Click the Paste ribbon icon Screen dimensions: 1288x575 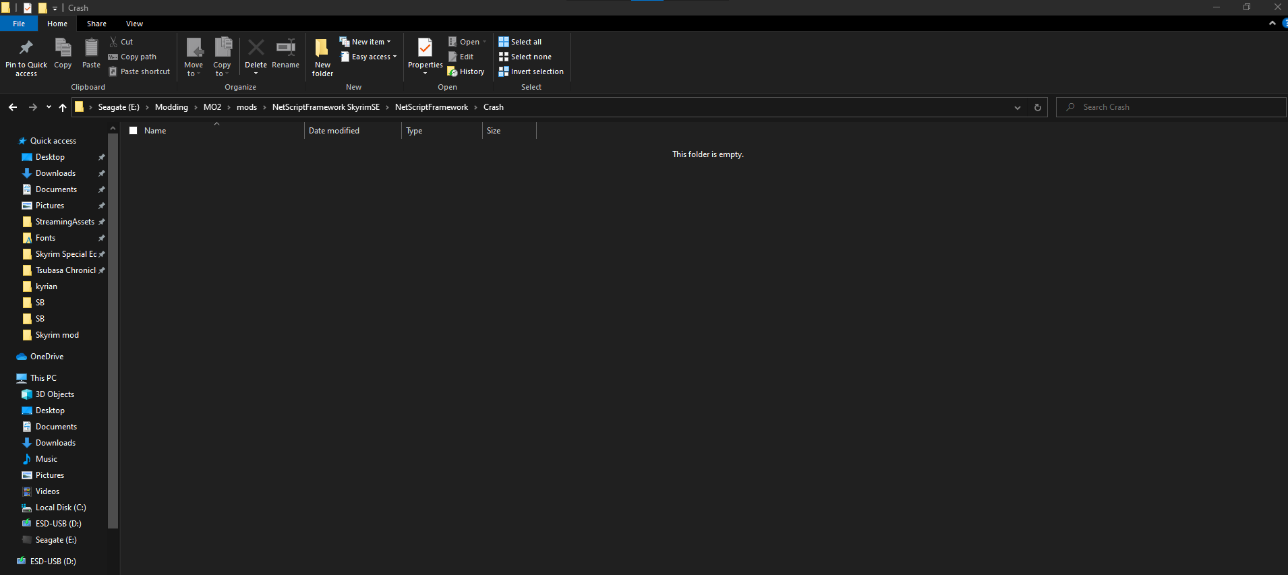[x=91, y=47]
